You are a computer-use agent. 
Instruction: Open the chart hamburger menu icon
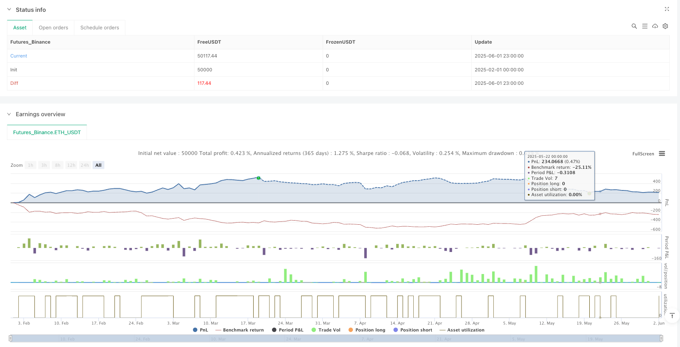pyautogui.click(x=662, y=154)
